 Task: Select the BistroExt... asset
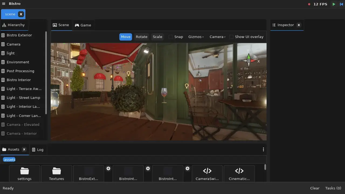pyautogui.click(x=89, y=174)
